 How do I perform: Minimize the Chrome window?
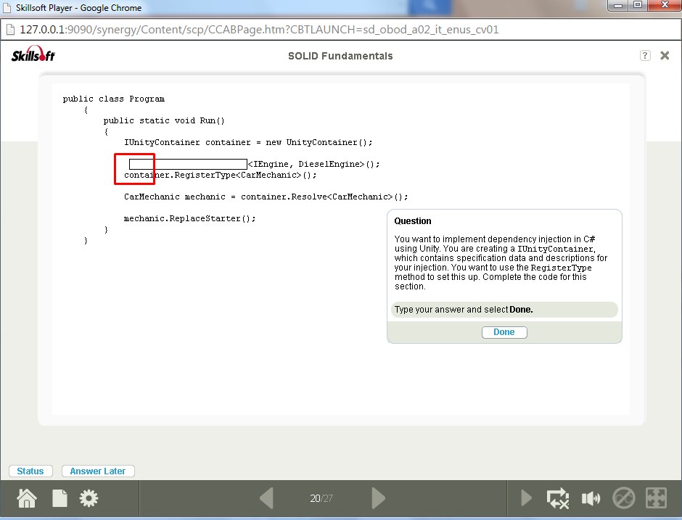617,5
